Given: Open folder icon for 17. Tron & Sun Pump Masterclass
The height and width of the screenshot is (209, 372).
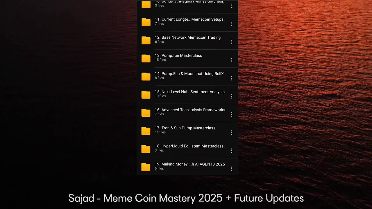Looking at the screenshot, I should click(146, 131).
